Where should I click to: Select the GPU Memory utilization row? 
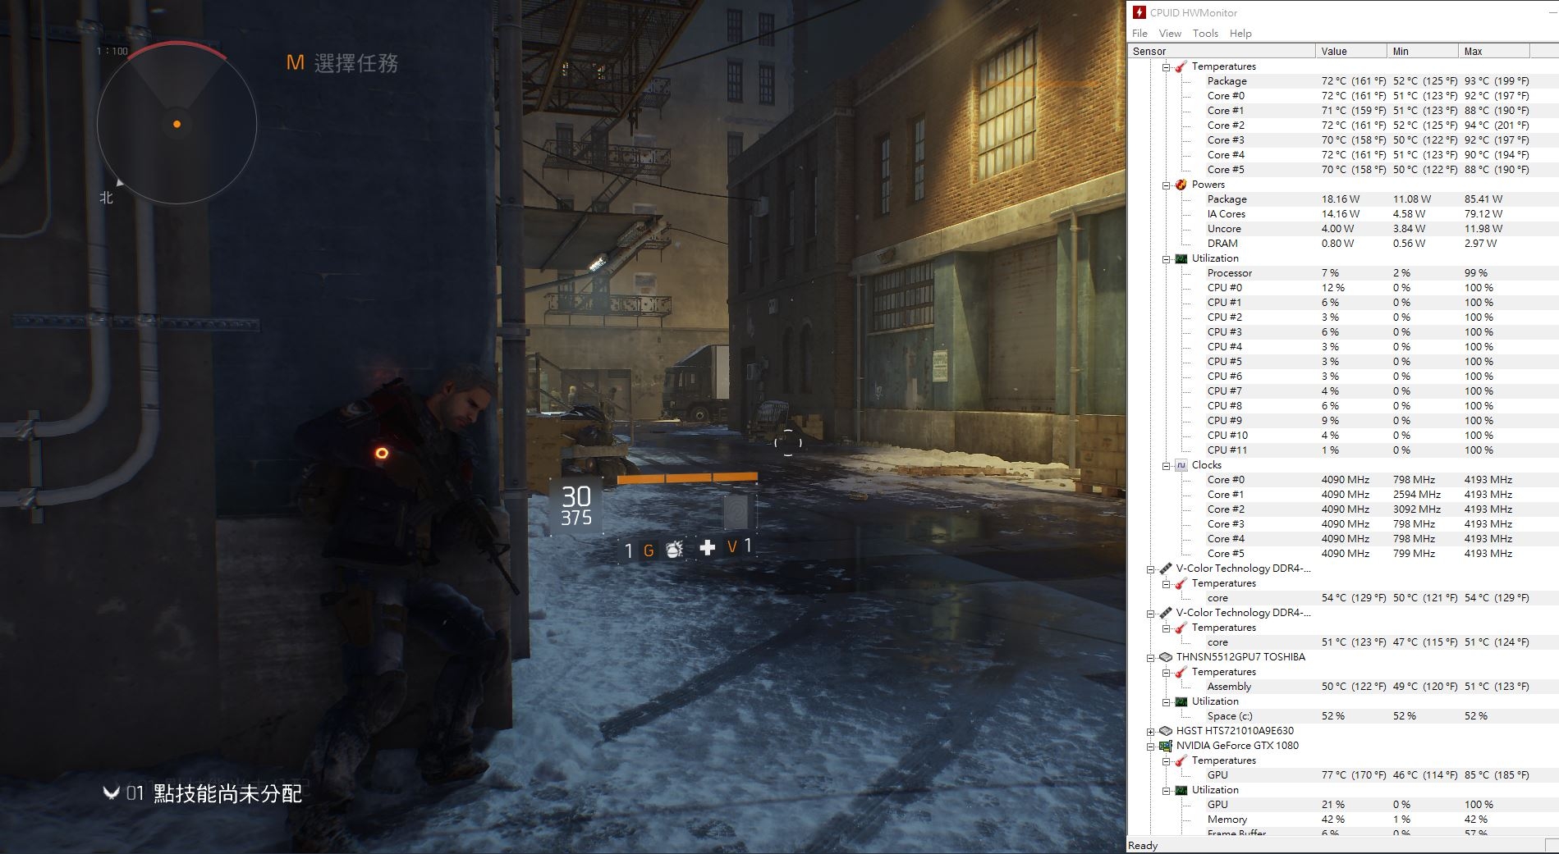1381,820
